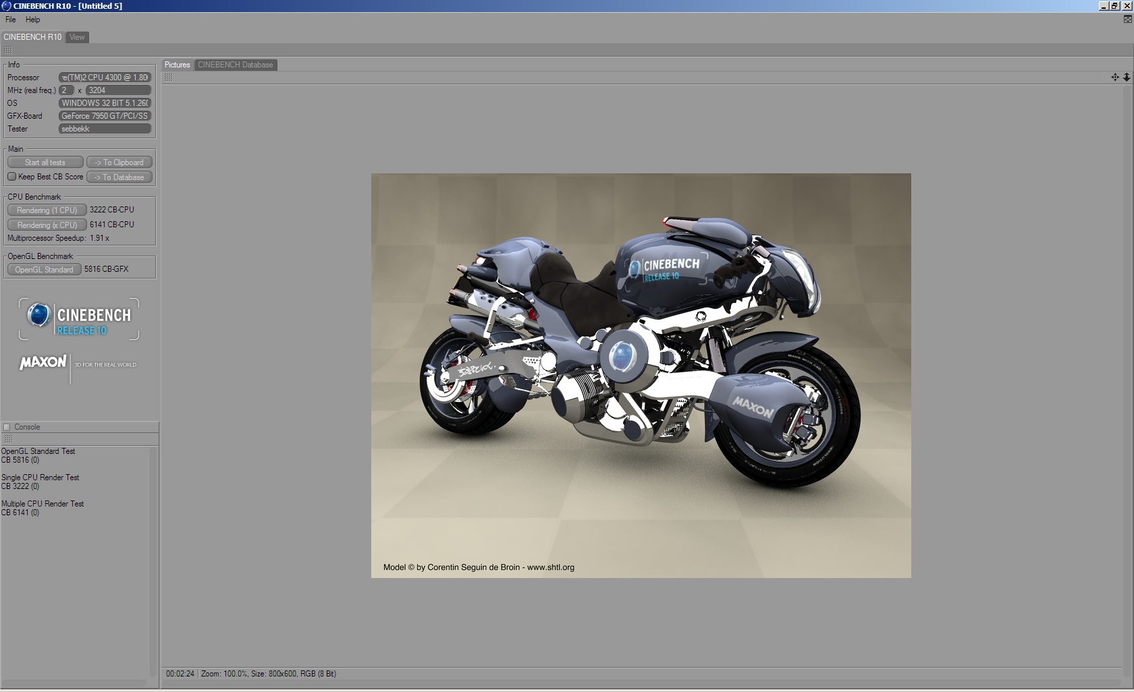The image size is (1134, 692).
Task: Close the CINEBENCH R10 window
Action: point(1127,5)
